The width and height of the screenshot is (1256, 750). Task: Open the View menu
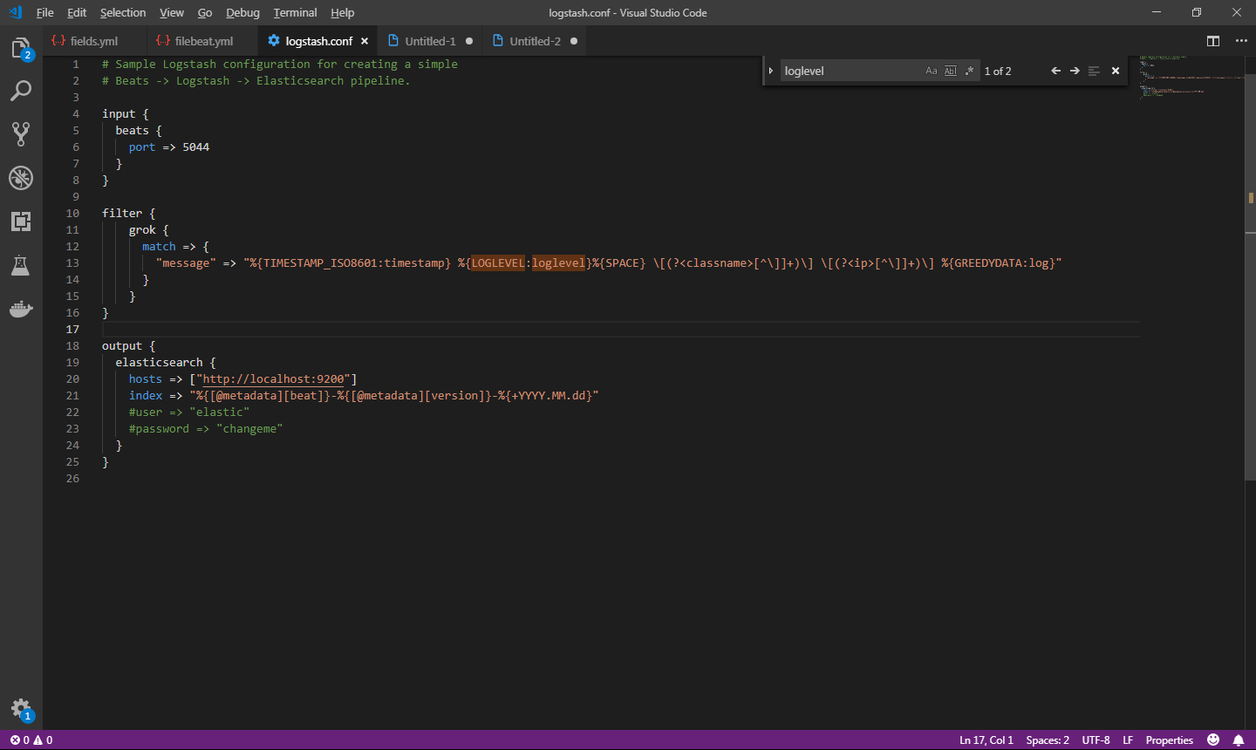172,12
